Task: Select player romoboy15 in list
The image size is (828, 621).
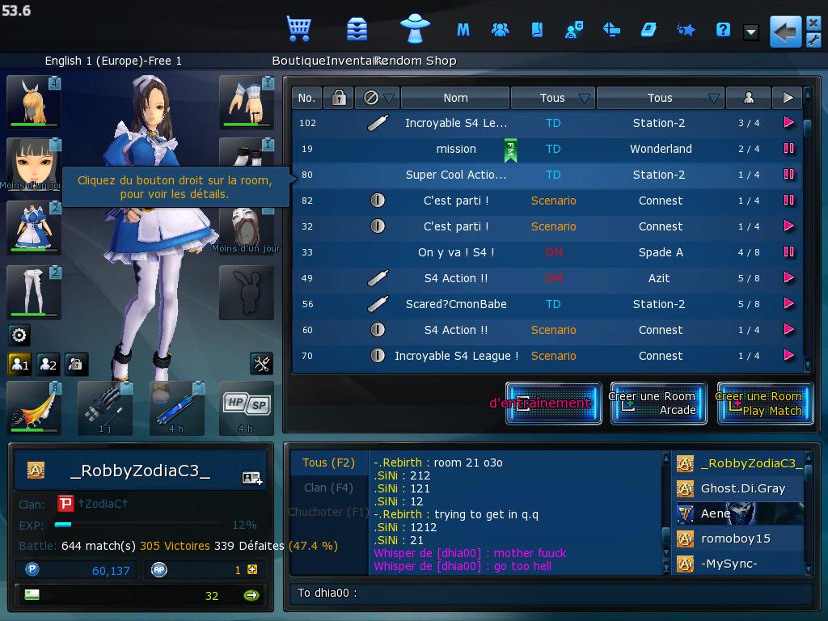Action: (739, 539)
